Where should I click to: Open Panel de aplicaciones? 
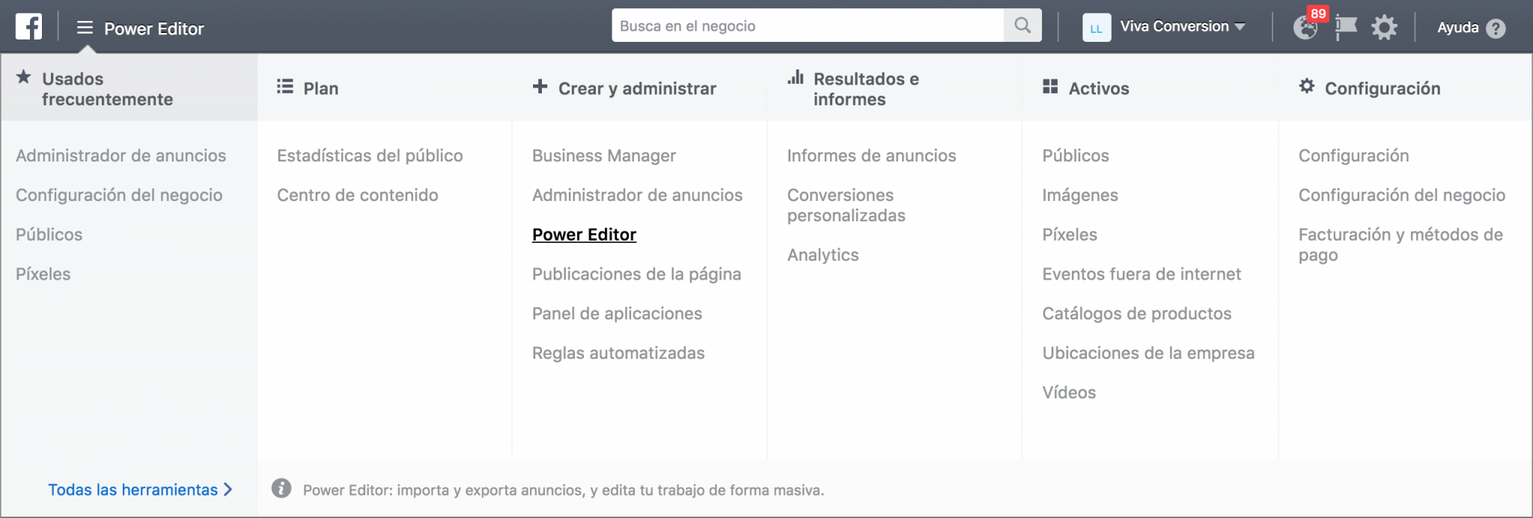click(x=617, y=314)
